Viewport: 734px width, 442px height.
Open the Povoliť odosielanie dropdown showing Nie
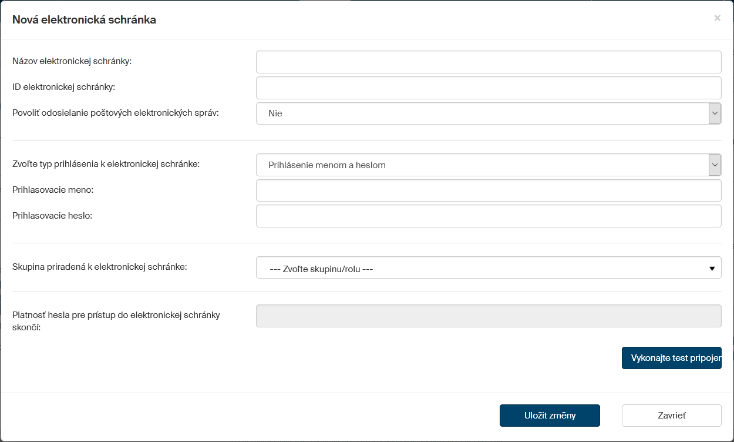coord(488,113)
